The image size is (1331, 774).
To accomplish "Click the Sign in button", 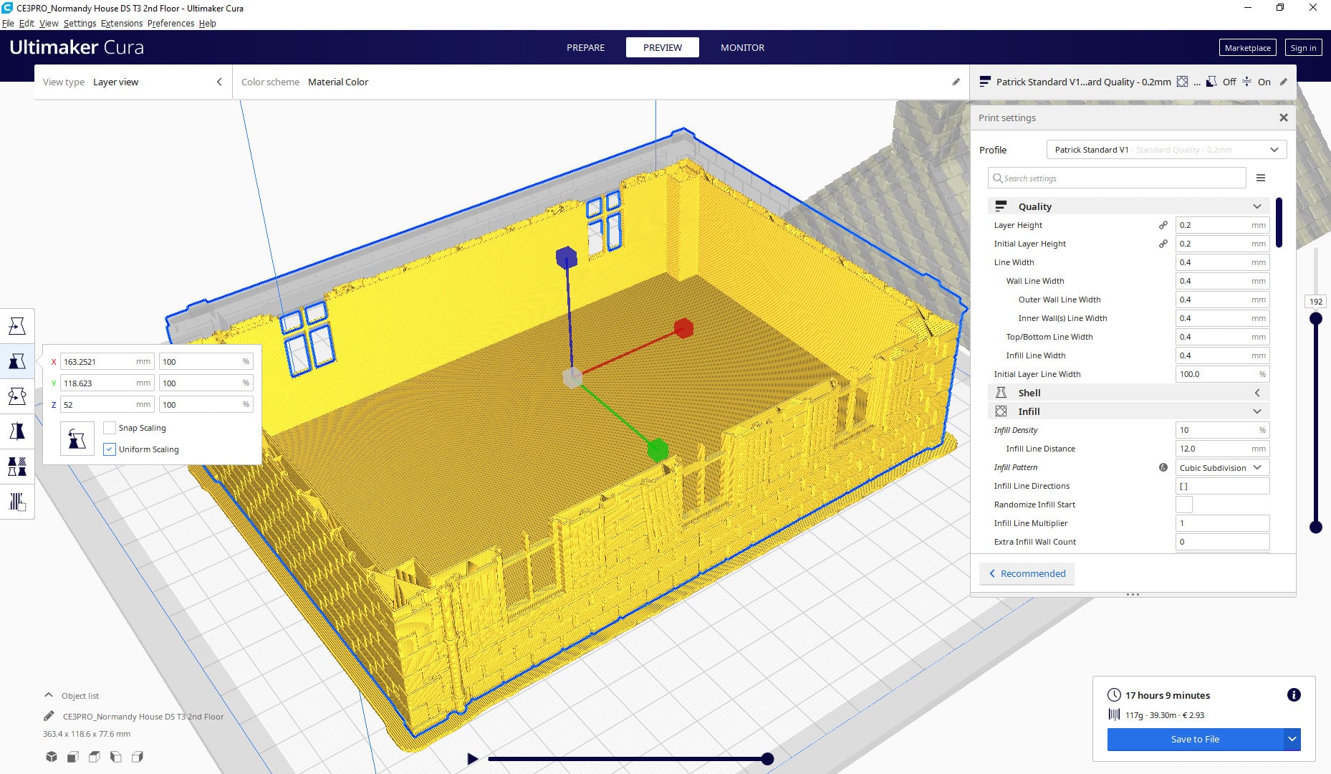I will click(x=1303, y=47).
